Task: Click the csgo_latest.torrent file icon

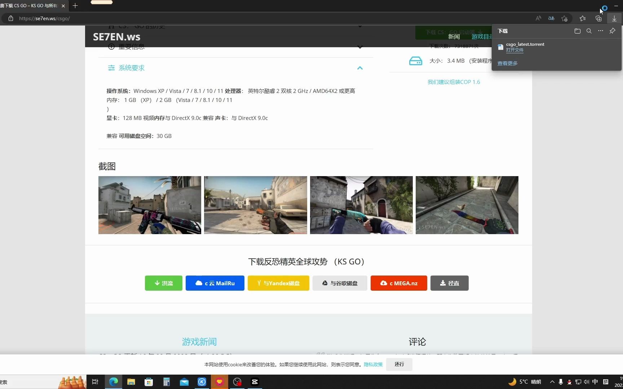Action: (x=500, y=47)
